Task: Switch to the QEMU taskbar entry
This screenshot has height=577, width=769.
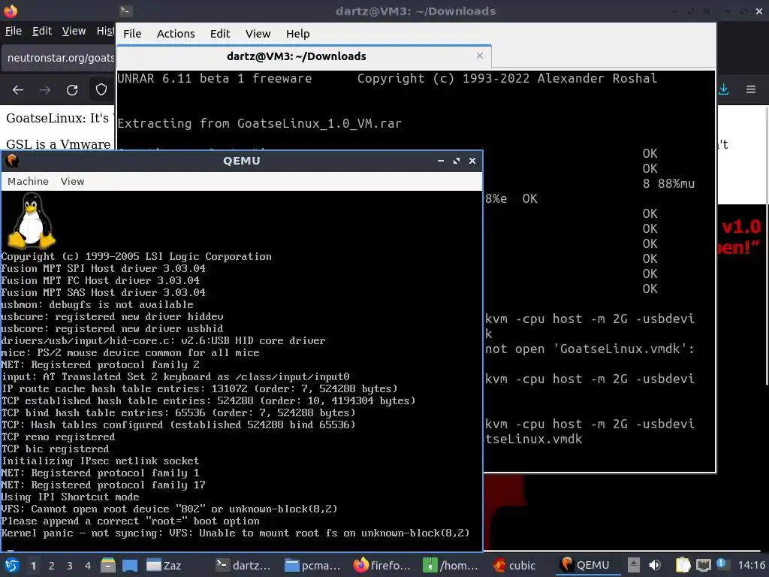Action: 586,565
